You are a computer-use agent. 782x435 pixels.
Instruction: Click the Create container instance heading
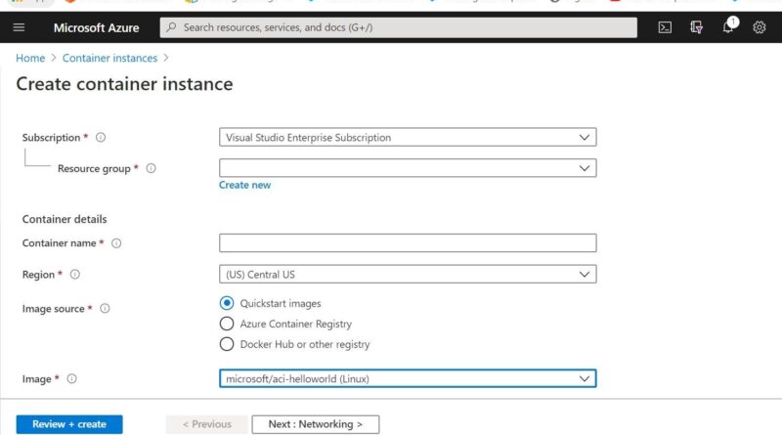(125, 84)
